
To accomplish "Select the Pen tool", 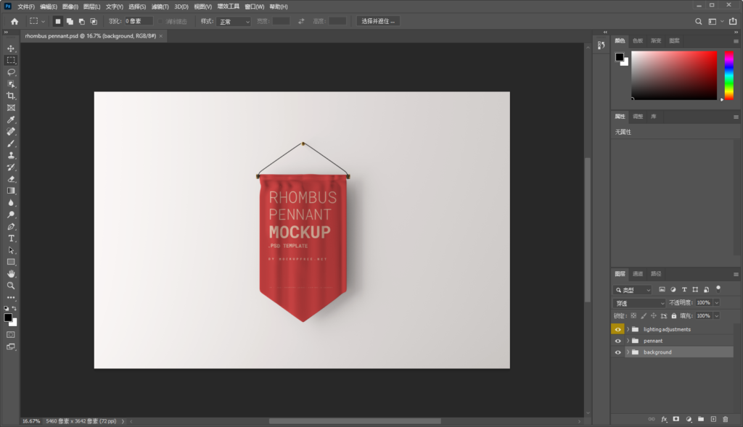I will pos(11,226).
